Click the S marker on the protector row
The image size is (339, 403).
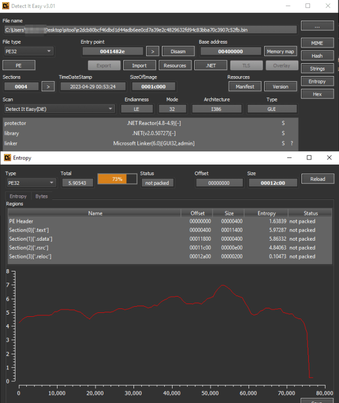click(x=283, y=123)
